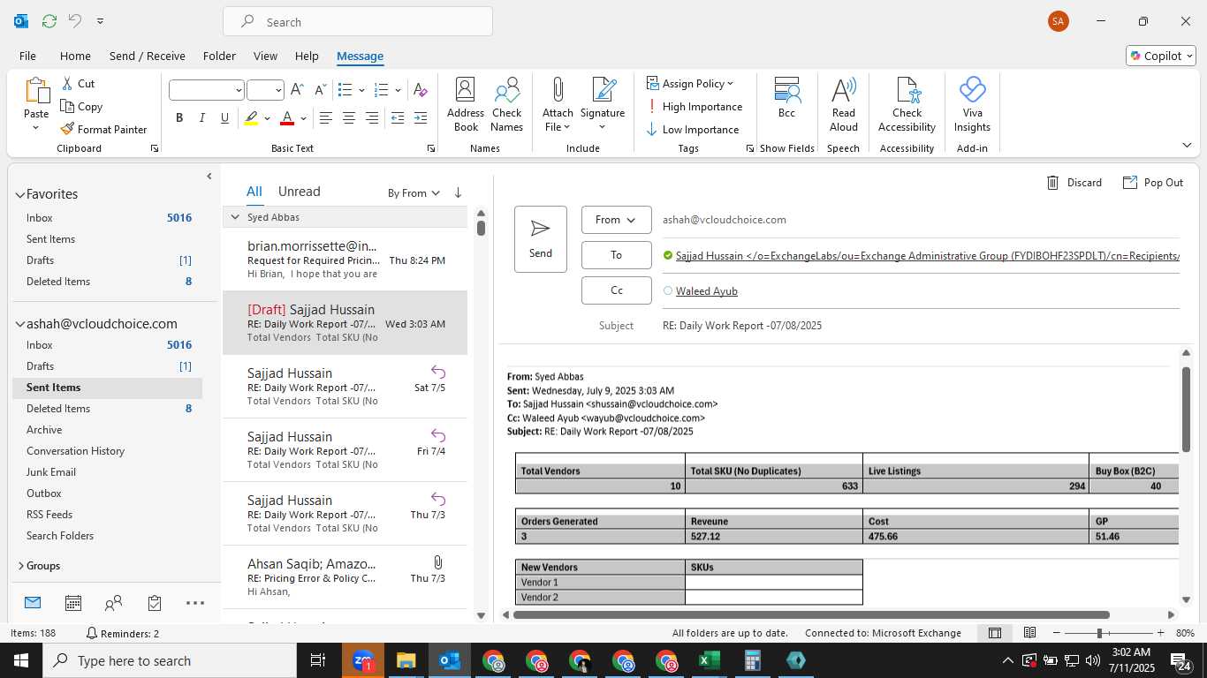Clear all formatting with the eraser icon
This screenshot has height=678, width=1207.
[421, 90]
